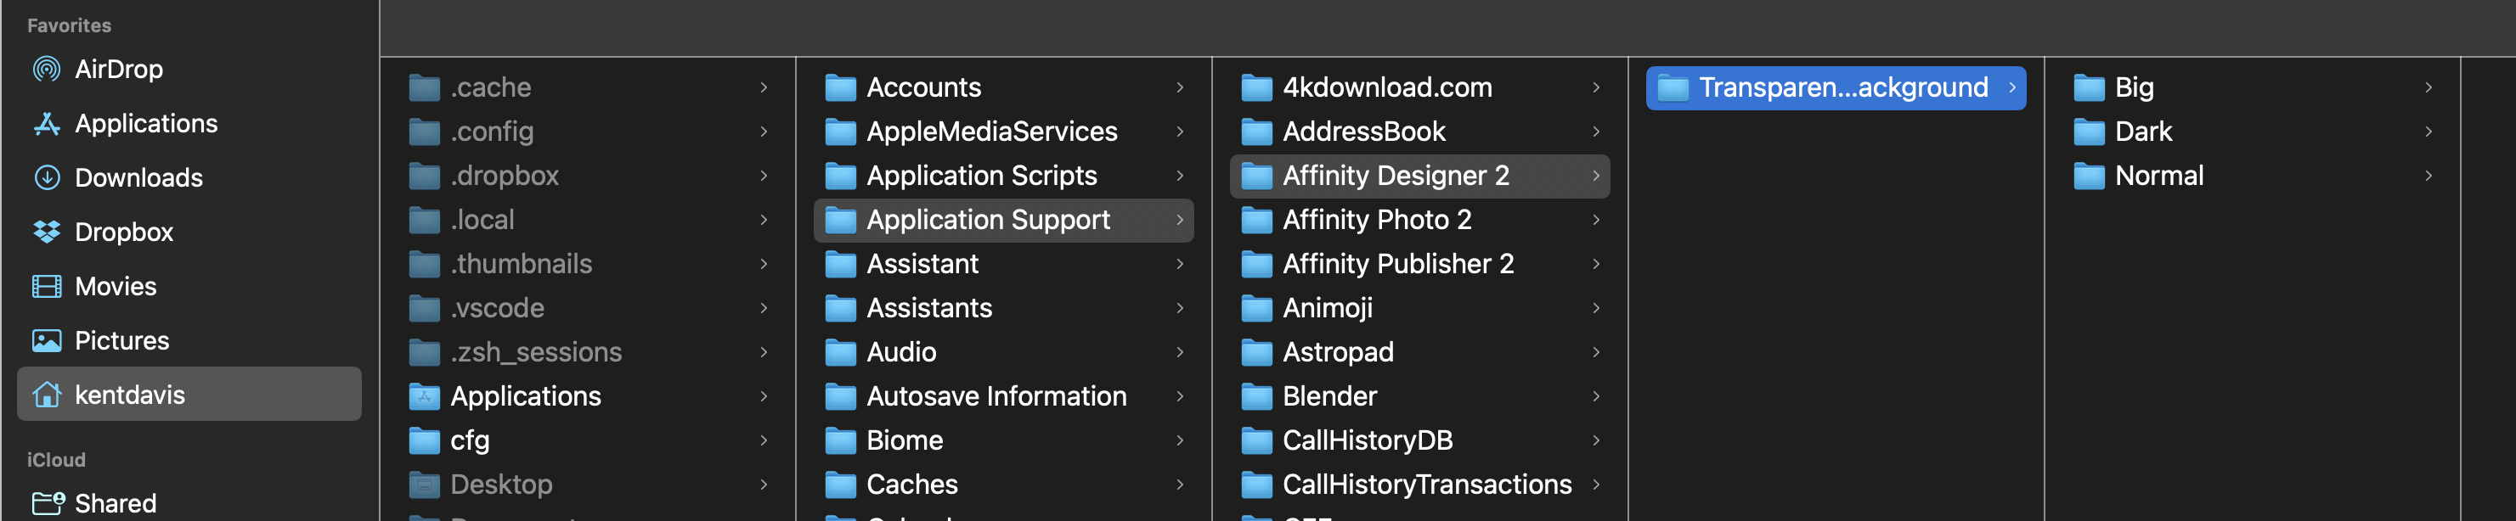This screenshot has width=2516, height=521.
Task: Select the kentdavis home folder label
Action: coord(130,395)
